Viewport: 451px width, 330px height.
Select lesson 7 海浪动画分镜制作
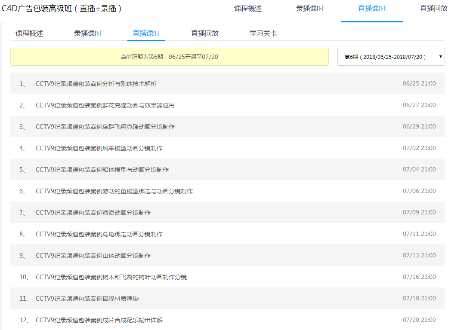point(93,213)
